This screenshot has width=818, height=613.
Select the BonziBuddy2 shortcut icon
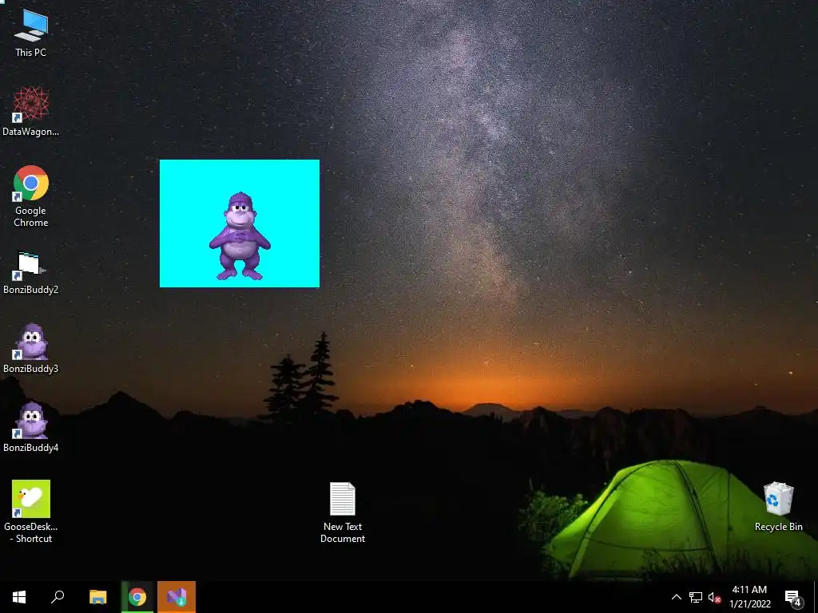tap(31, 273)
